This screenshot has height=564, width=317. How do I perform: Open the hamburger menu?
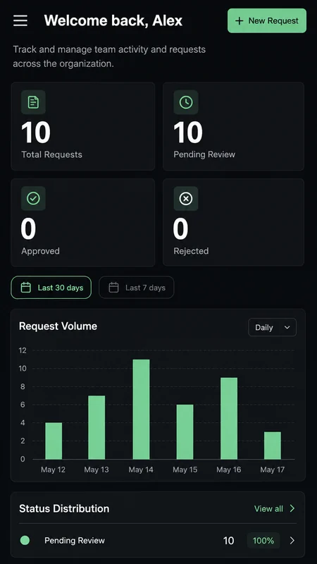click(20, 20)
